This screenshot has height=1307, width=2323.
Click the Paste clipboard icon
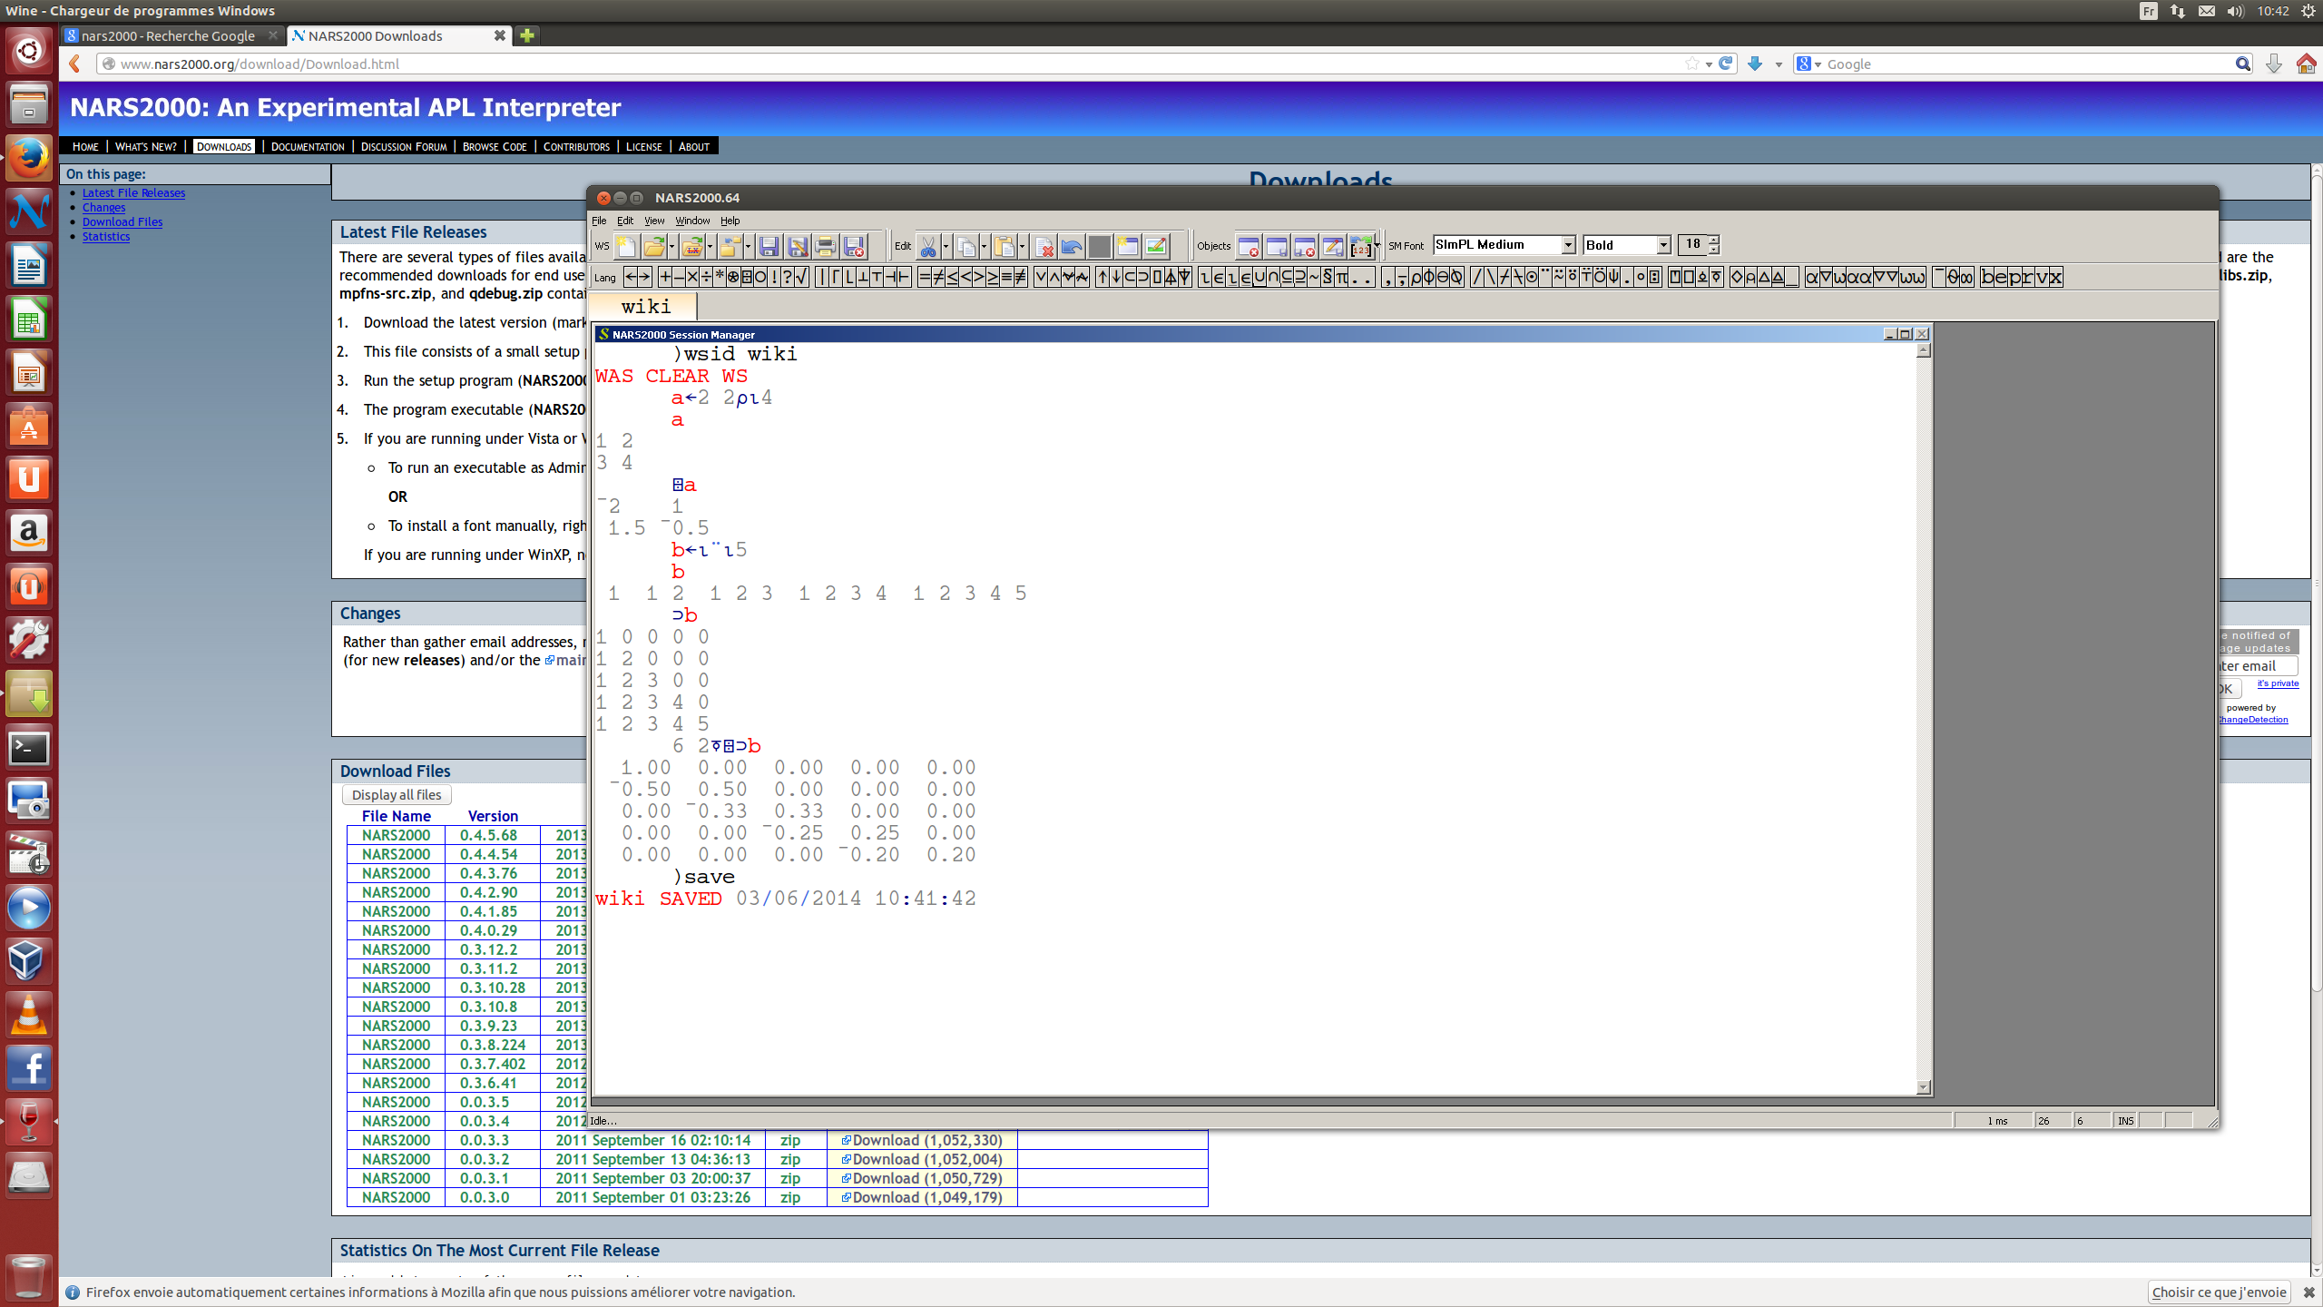(x=1004, y=246)
